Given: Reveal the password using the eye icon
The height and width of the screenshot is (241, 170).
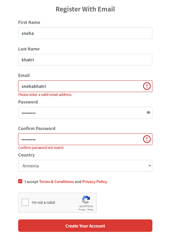Looking at the screenshot, I should tap(148, 112).
